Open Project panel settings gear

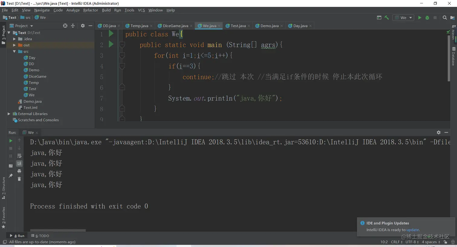click(83, 26)
